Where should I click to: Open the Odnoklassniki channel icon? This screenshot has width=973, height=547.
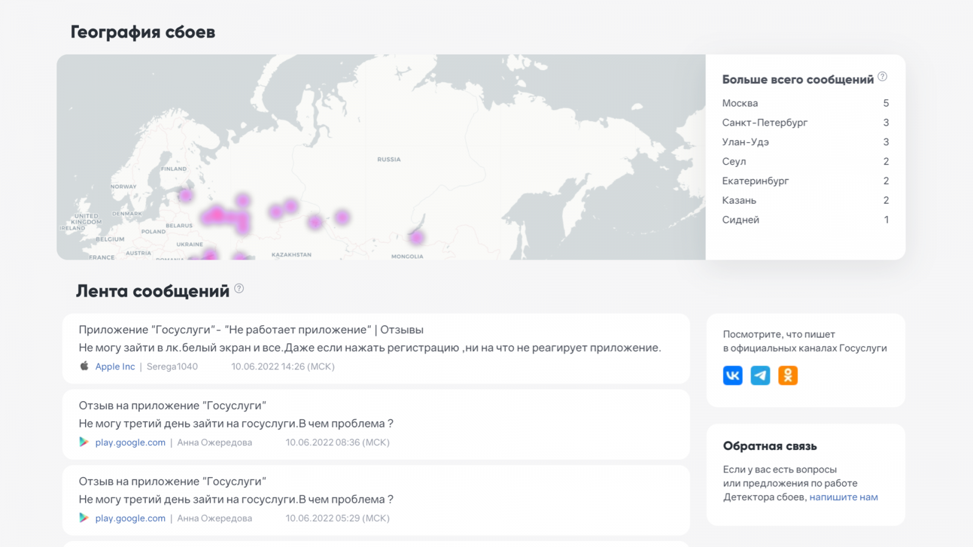pyautogui.click(x=788, y=376)
